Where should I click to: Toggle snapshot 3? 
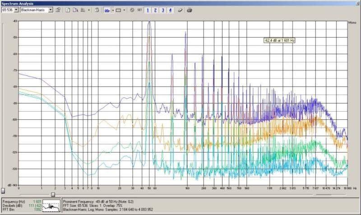tap(163, 10)
